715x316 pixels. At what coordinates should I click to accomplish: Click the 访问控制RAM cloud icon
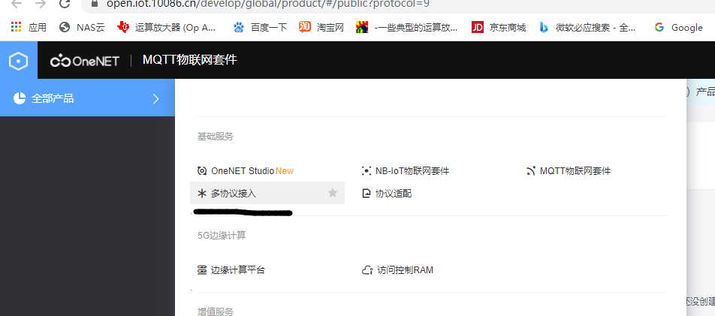tap(367, 270)
